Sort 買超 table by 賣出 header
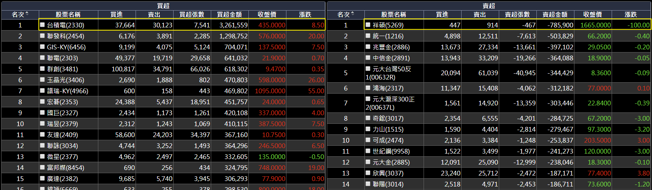Screen dimensions: 652x190 tap(154, 14)
